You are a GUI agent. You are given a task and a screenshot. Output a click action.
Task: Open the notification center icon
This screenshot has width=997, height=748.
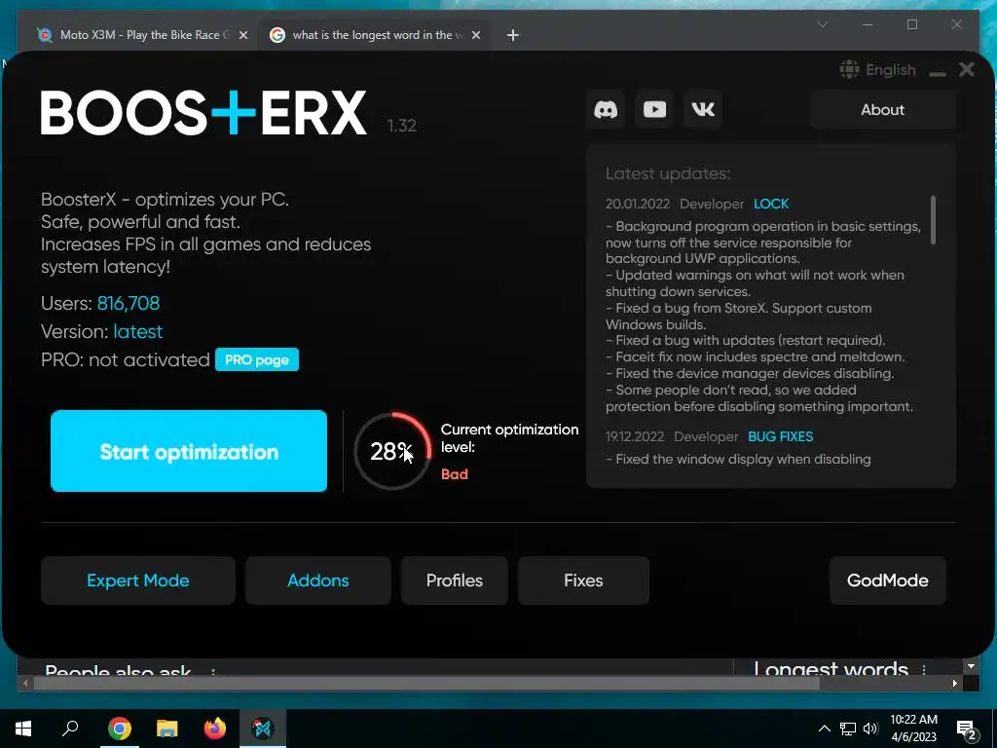(967, 729)
